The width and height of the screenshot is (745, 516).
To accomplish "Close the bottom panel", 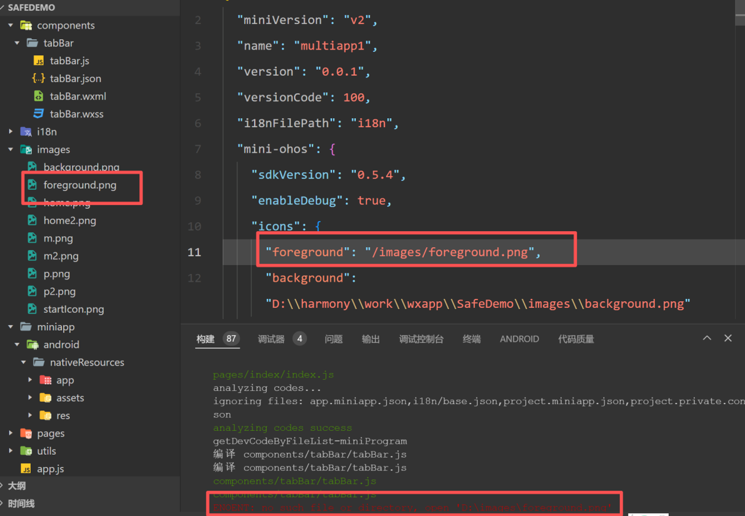I will pyautogui.click(x=728, y=338).
